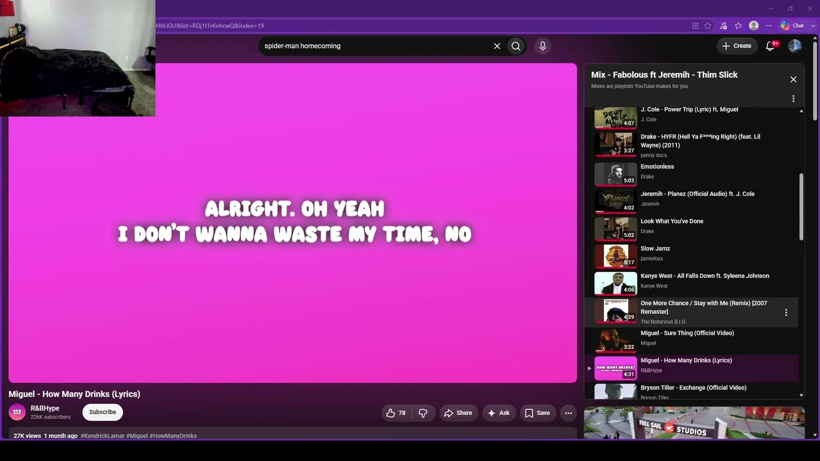
Task: Play Look What You've Done thumbnail
Action: pos(616,229)
